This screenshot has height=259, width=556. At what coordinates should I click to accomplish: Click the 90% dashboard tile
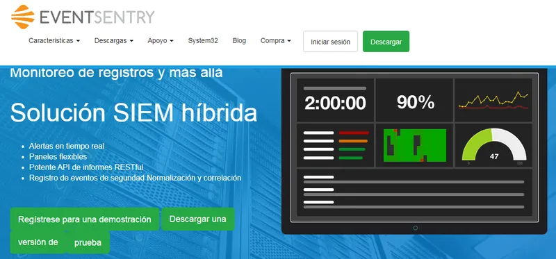pyautogui.click(x=414, y=100)
